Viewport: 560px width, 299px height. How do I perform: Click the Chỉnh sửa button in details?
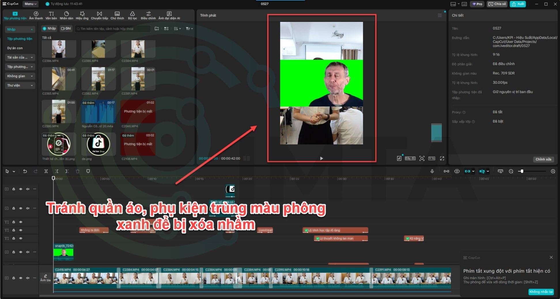tap(543, 159)
